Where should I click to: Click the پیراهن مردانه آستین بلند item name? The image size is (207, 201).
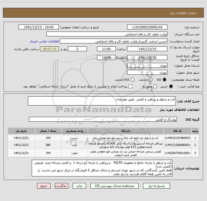[126, 145]
